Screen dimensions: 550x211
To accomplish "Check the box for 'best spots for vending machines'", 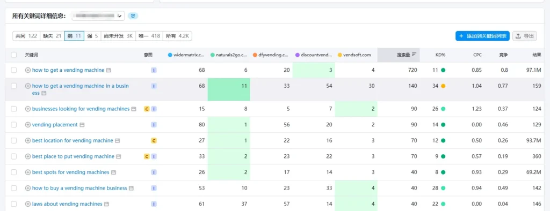I will click(13, 172).
